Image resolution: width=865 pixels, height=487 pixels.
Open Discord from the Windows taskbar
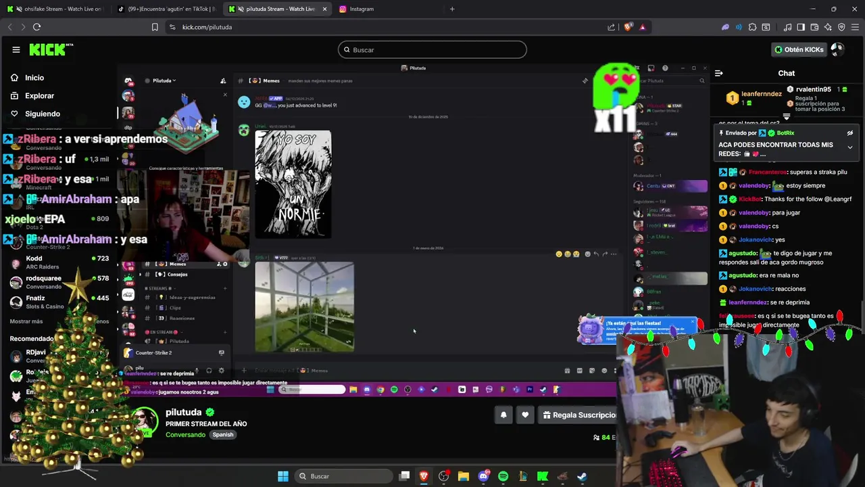coord(483,476)
